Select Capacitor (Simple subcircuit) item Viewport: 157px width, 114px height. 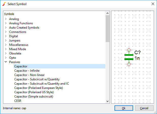click(x=34, y=97)
